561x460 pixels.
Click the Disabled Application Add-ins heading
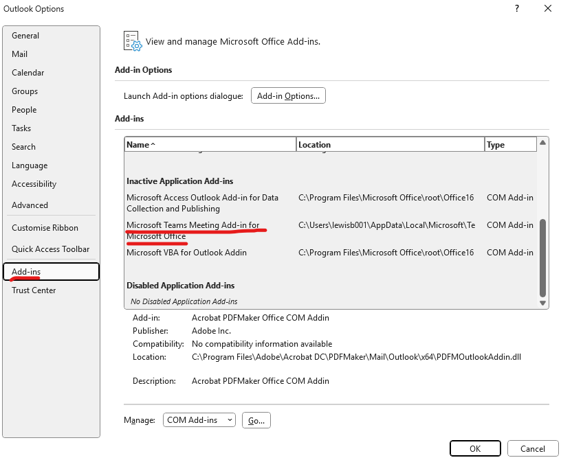pos(180,286)
